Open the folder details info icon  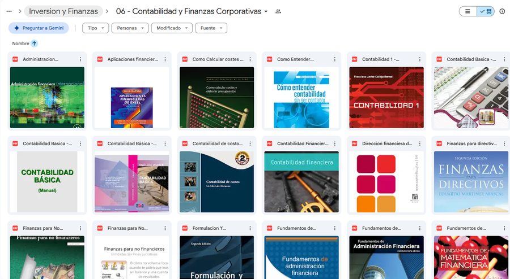pyautogui.click(x=502, y=11)
